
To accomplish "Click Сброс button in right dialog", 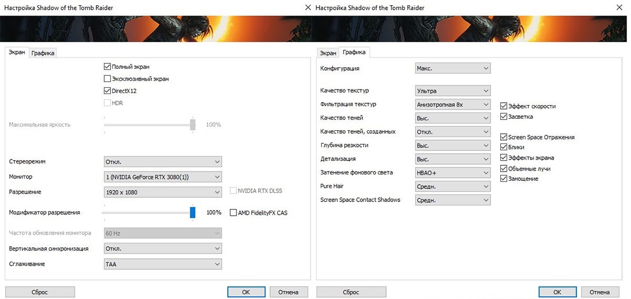I will pos(351,292).
